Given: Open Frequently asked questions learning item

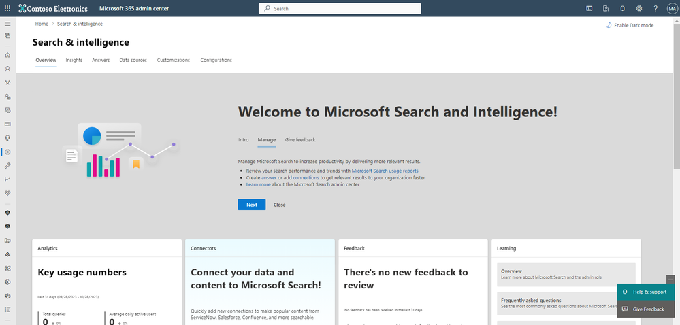Looking at the screenshot, I should click(566, 303).
